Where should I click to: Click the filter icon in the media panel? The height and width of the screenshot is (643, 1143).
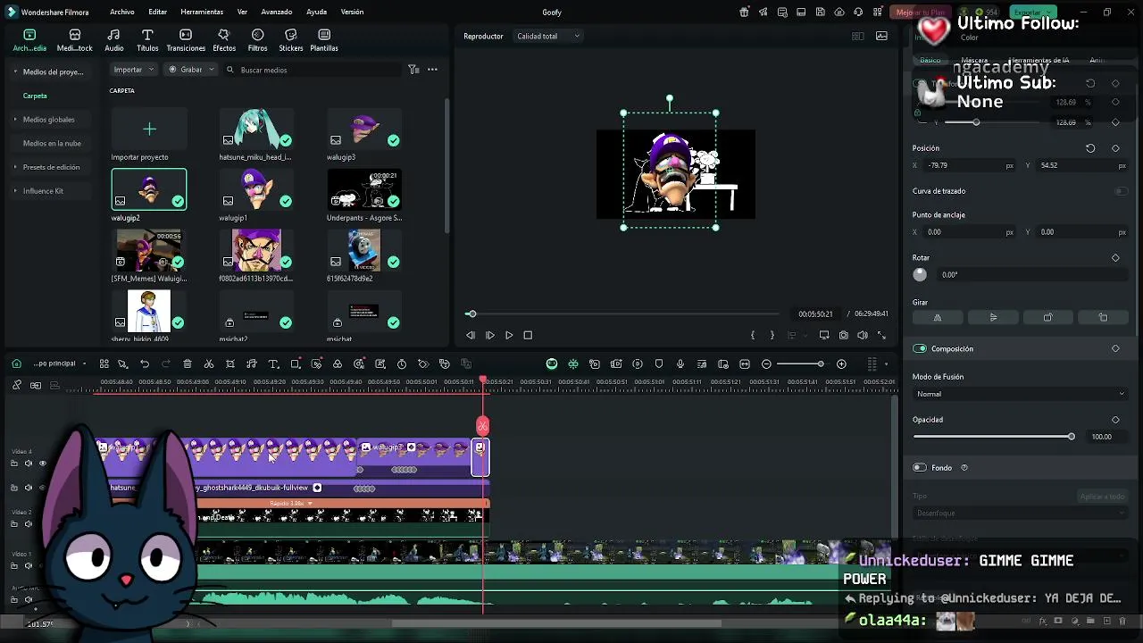click(x=413, y=70)
